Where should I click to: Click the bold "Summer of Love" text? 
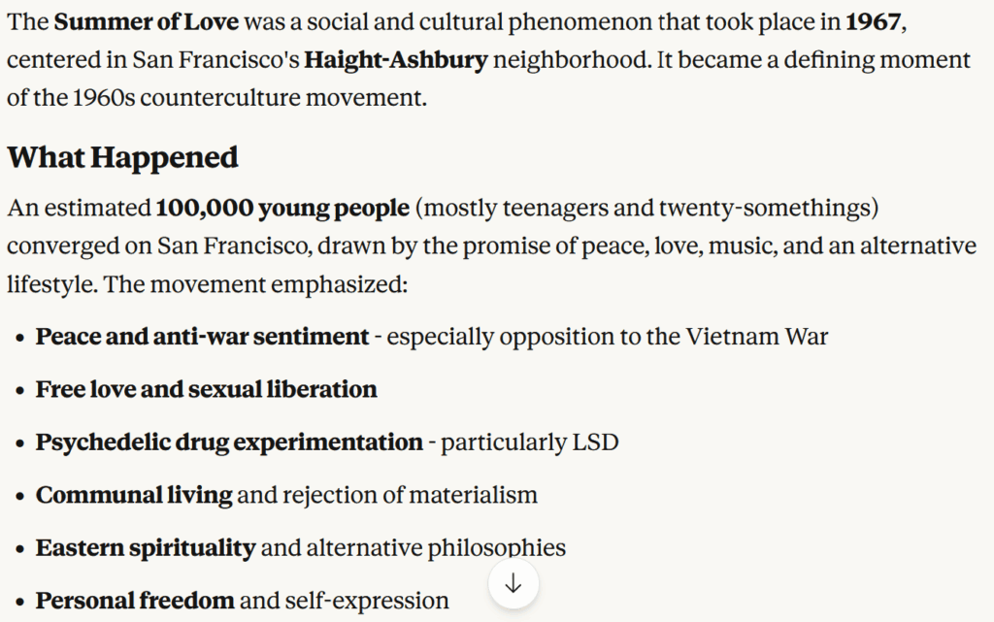149,21
